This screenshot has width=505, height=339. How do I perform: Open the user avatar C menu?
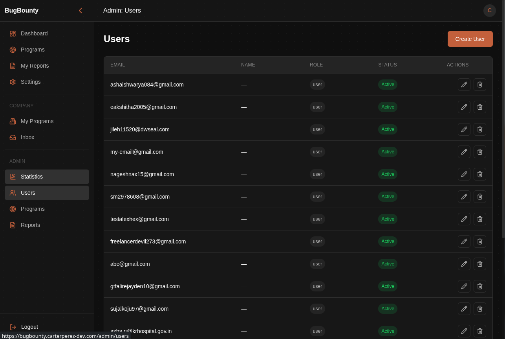pyautogui.click(x=490, y=11)
